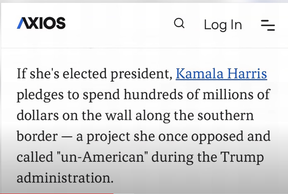The image size is (288, 194).
Task: Click the phrase "hundreds of millions of"
Action: click(197, 94)
